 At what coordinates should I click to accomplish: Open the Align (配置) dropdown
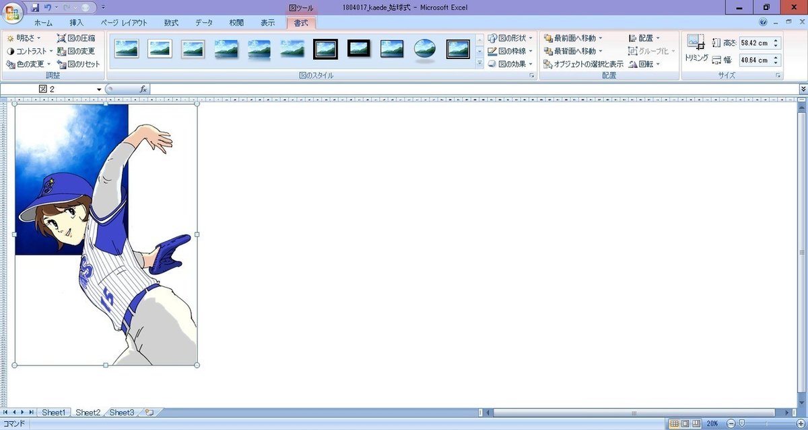tap(644, 38)
